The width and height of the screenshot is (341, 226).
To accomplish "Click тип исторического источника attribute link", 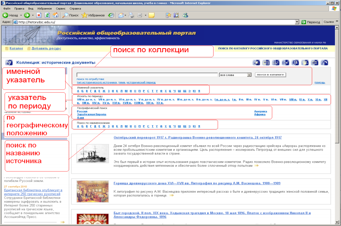I will point(96,83).
